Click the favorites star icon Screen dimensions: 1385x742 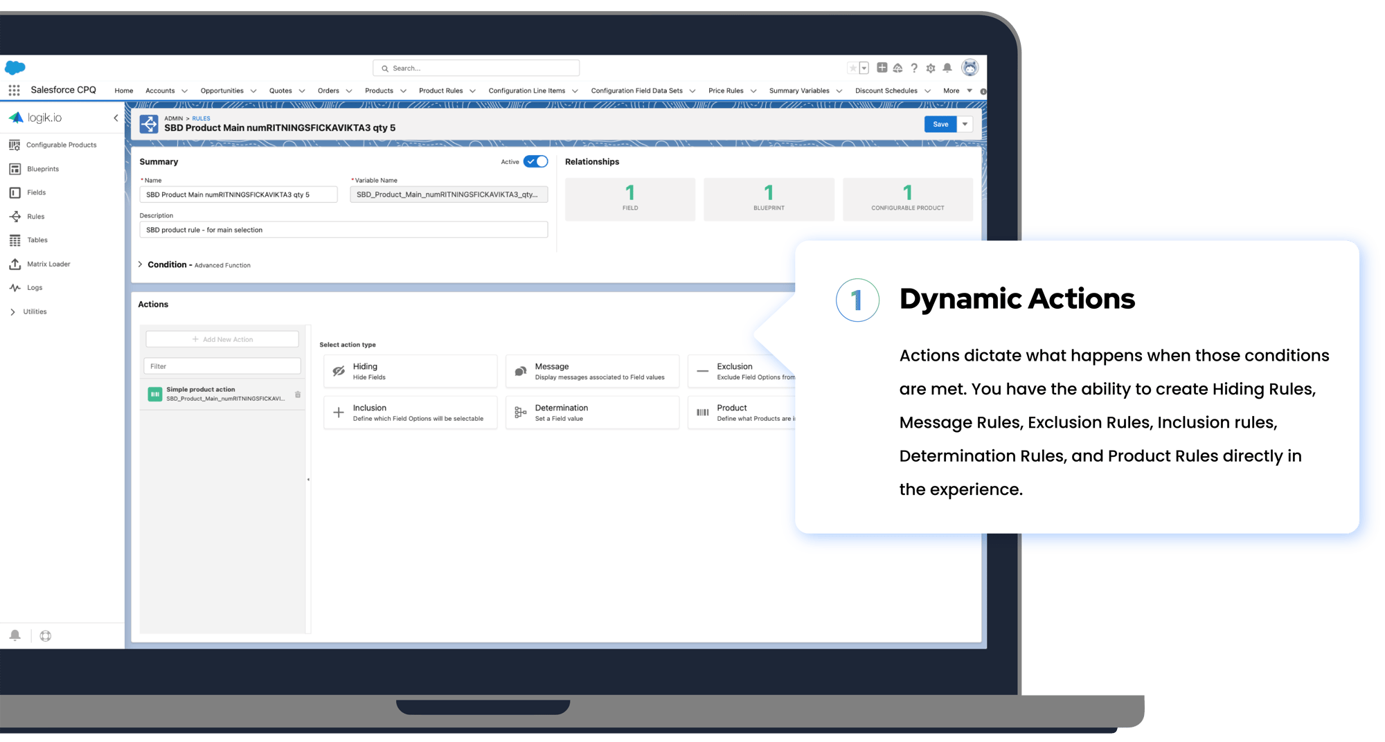(x=852, y=68)
